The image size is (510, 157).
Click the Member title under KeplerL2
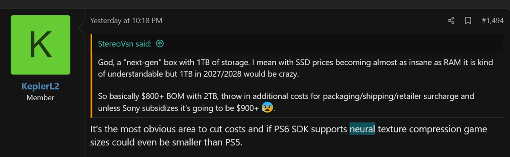tap(40, 97)
